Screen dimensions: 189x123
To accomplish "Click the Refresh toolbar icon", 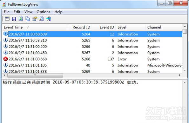I will tap(21, 19).
